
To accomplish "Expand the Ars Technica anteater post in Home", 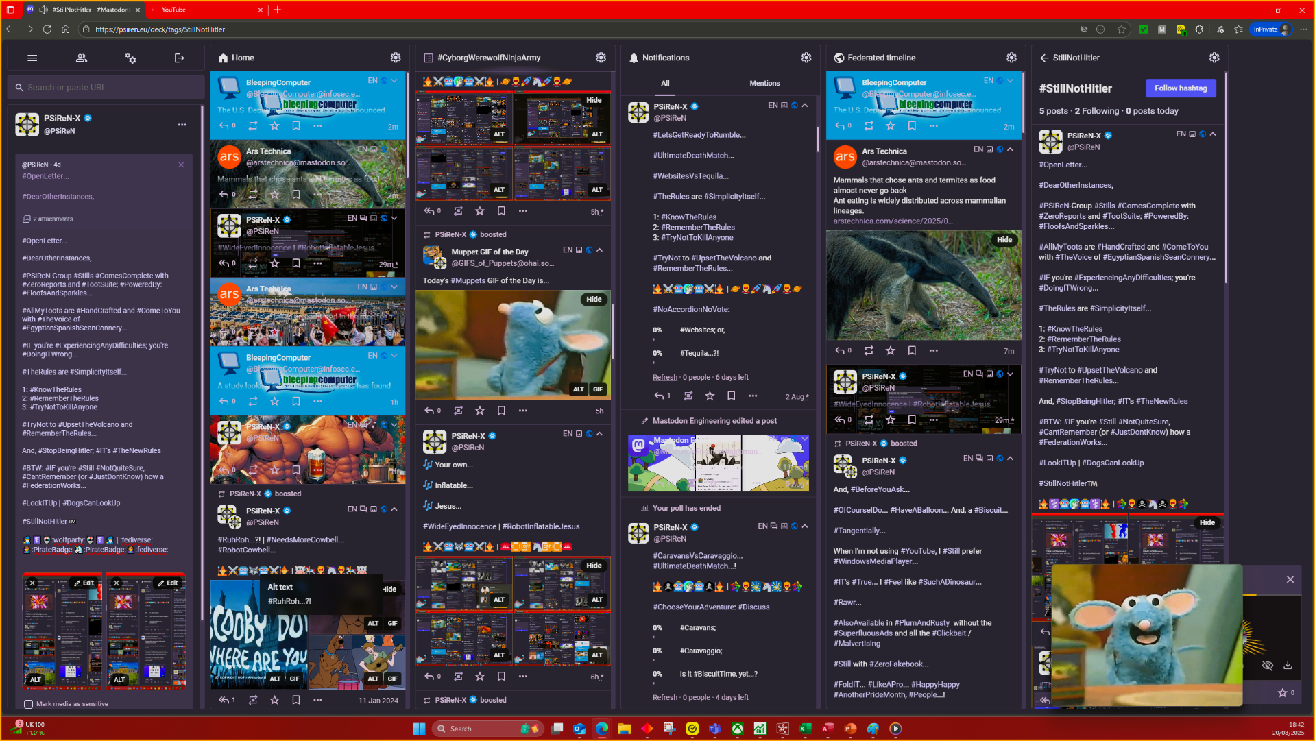I will pyautogui.click(x=394, y=149).
